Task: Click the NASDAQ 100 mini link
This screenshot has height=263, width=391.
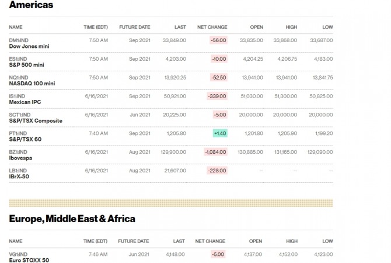Action: 32,84
